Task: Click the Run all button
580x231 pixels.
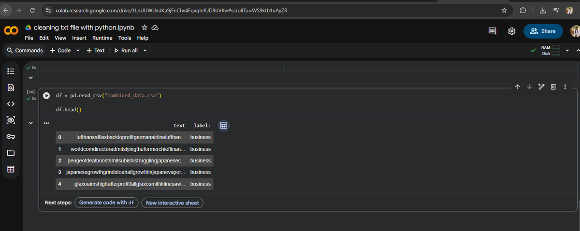Action: (x=125, y=50)
